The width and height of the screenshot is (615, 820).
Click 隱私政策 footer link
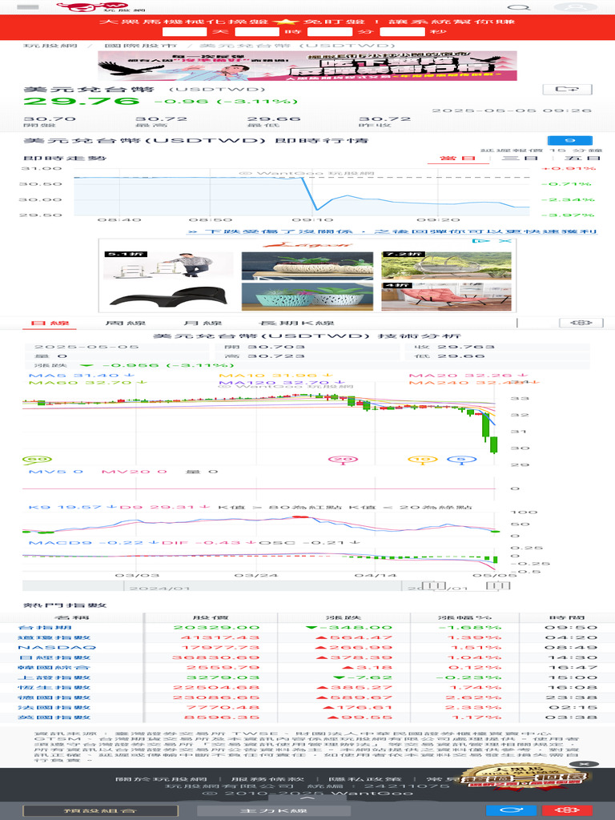[364, 779]
